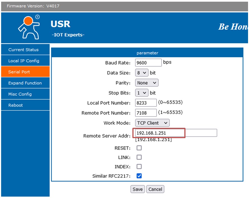
Task: Select the Serial Port menu item
Action: (x=25, y=72)
